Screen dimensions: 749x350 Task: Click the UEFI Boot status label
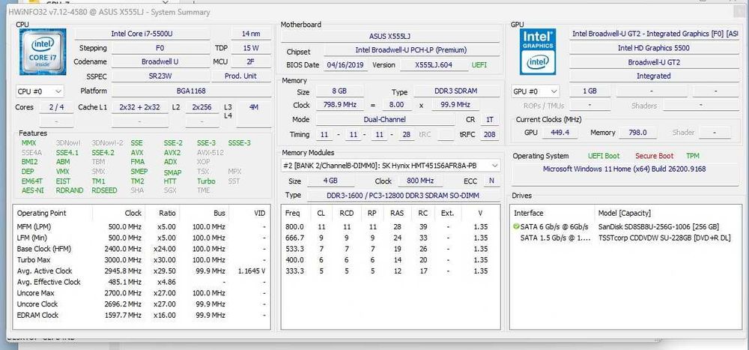[x=603, y=156]
